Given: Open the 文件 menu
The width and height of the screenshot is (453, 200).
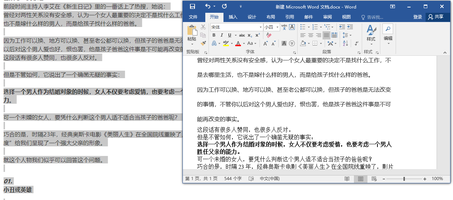Looking at the screenshot, I should [193, 17].
